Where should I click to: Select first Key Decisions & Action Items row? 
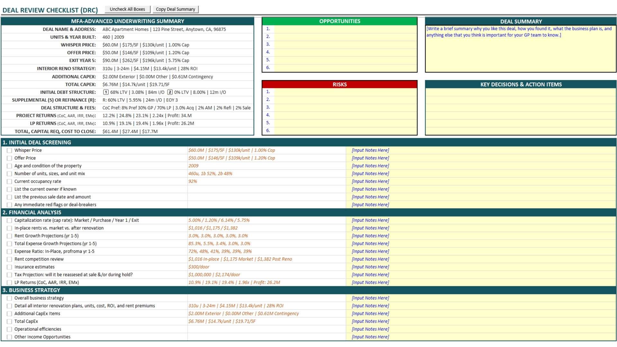521,92
